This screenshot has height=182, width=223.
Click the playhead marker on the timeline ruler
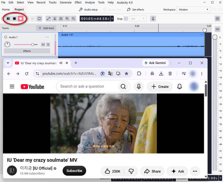click(x=205, y=30)
